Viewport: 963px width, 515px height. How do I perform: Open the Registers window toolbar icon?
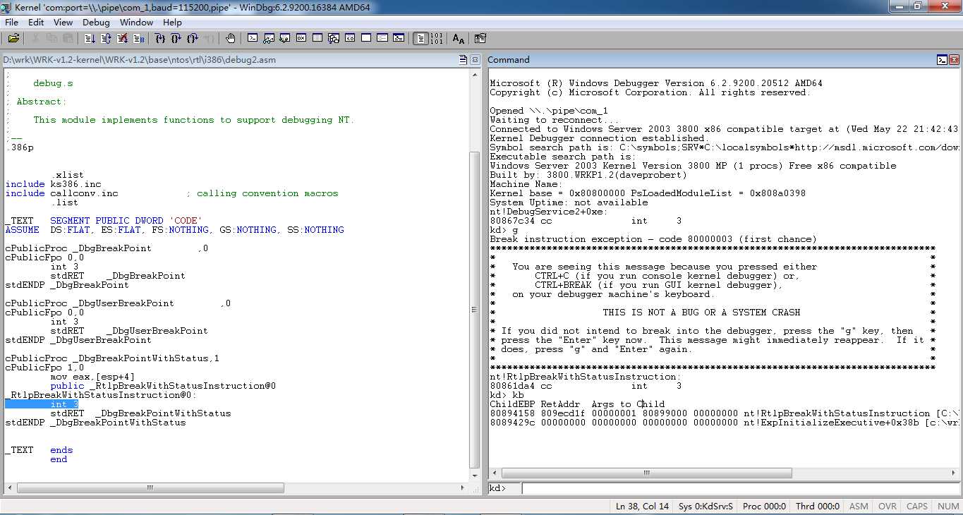click(x=301, y=38)
